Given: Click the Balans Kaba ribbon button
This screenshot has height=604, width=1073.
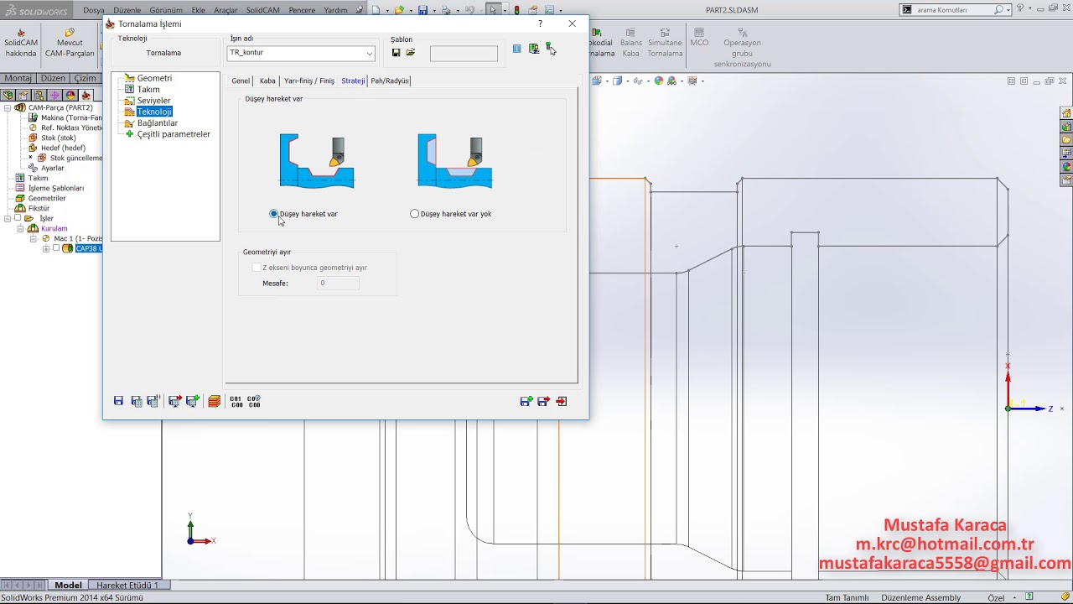Looking at the screenshot, I should (x=631, y=44).
